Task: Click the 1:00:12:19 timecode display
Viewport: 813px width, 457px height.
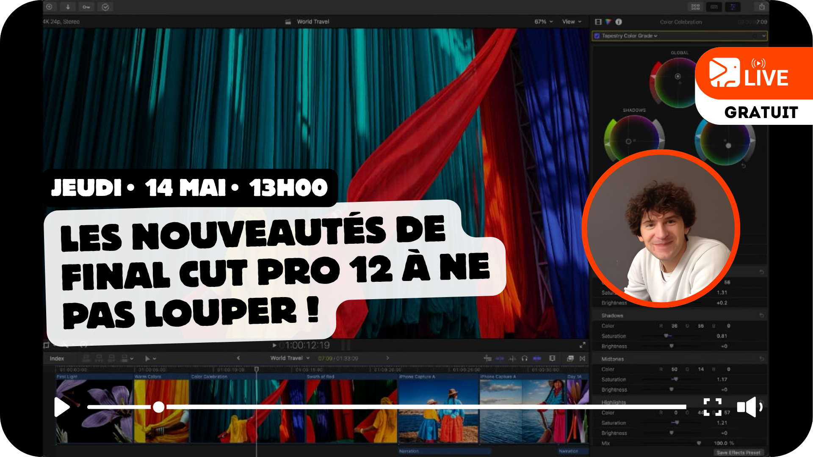Action: [307, 345]
